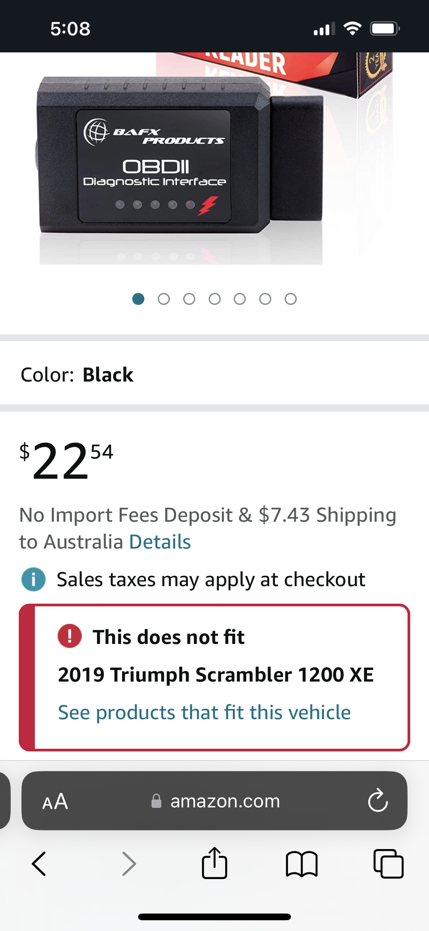
Task: Select the last image carousel dot
Action: pyautogui.click(x=290, y=299)
